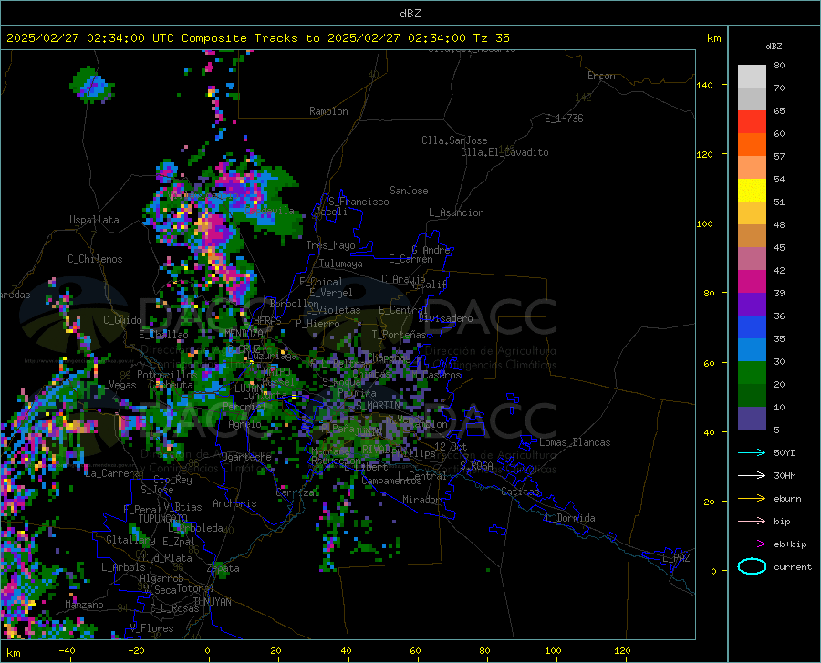Click the 'Mirador' map label
Screen dimensions: 821x663
[x=421, y=500]
